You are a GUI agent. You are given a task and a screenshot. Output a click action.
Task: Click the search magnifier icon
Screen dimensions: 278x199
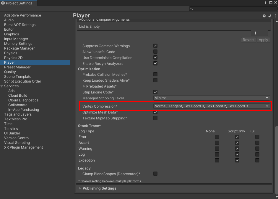point(191,9)
